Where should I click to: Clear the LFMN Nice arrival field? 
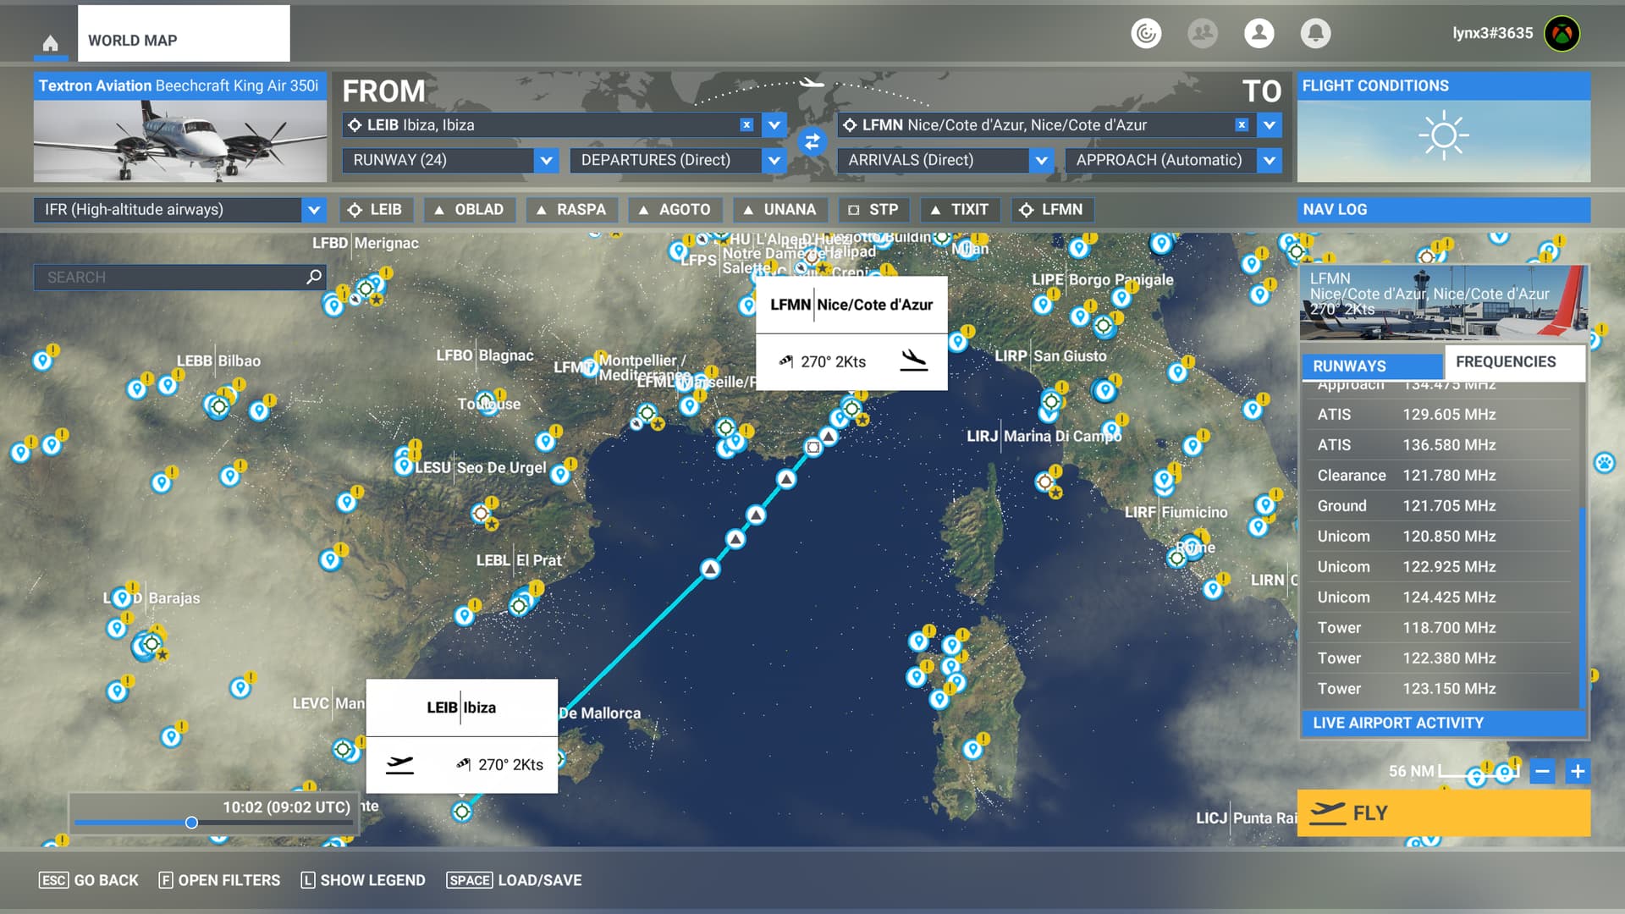1241,125
